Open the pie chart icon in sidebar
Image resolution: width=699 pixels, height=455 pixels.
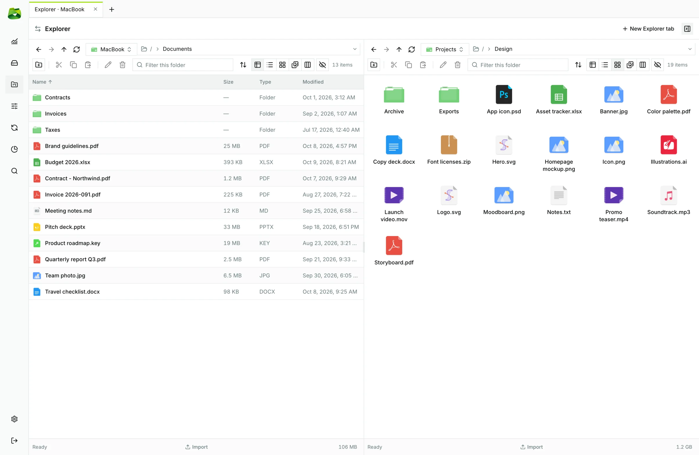click(x=14, y=149)
